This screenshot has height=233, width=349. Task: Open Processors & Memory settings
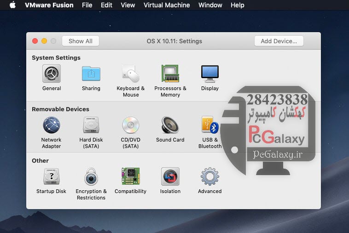click(x=170, y=74)
